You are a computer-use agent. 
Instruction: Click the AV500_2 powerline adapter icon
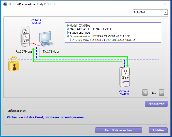pos(124,77)
